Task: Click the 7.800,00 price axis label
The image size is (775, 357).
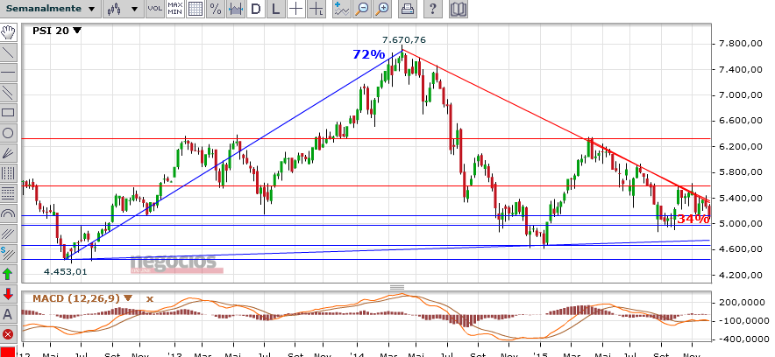Action: click(x=739, y=44)
